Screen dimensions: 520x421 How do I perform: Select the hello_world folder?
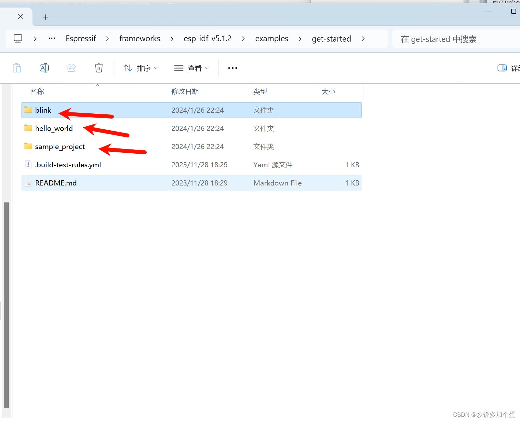click(192, 128)
